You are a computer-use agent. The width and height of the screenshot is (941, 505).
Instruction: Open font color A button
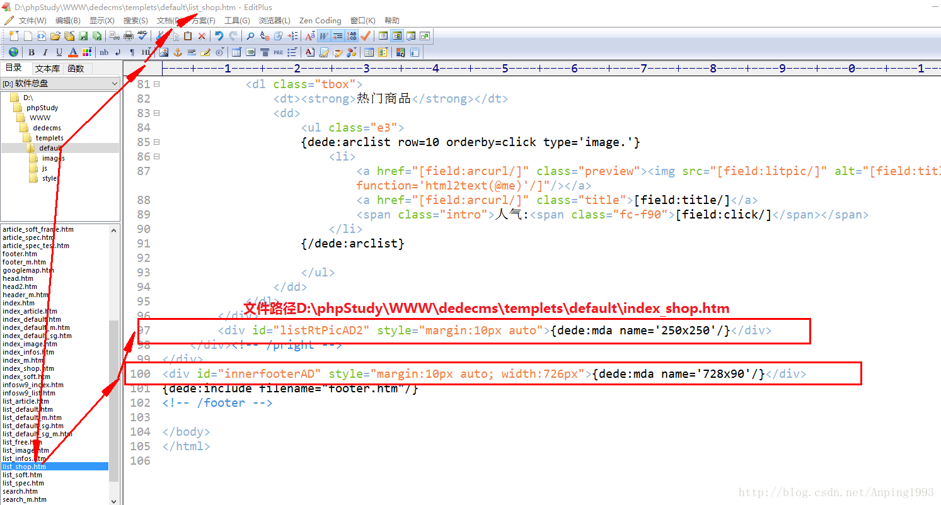[73, 52]
